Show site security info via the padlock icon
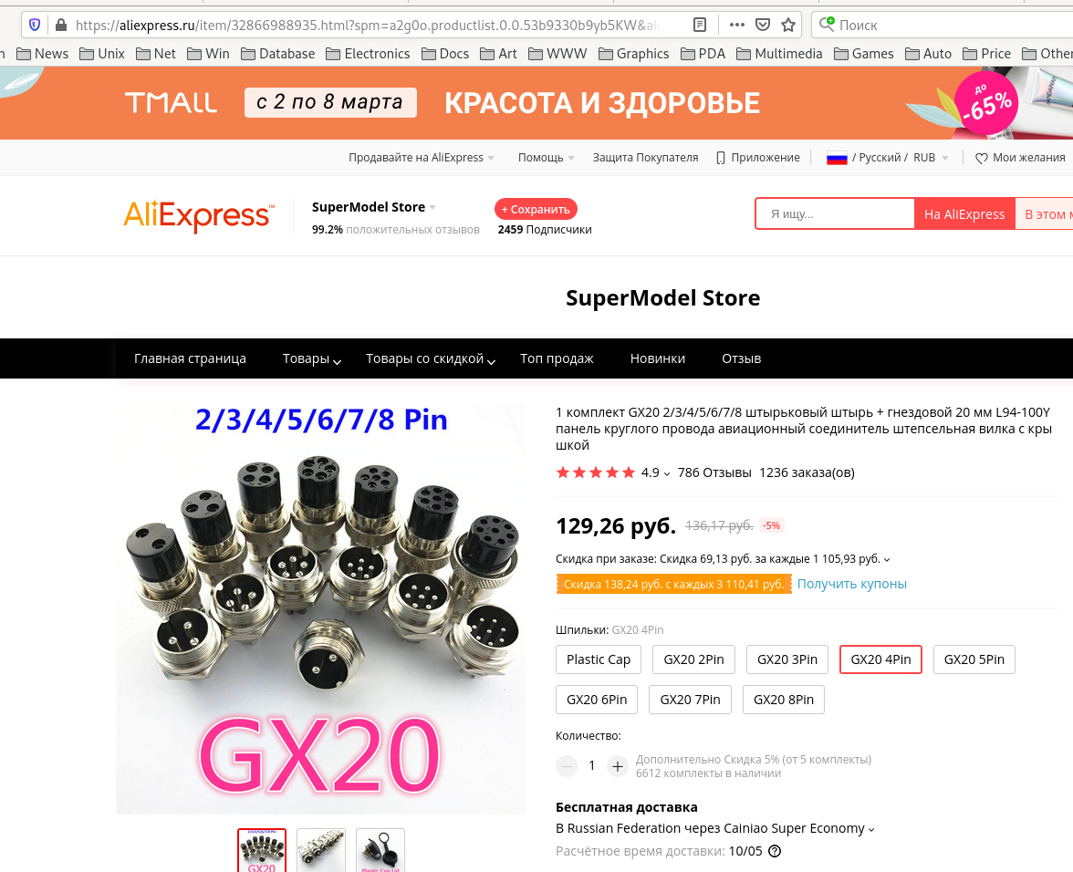Image resolution: width=1073 pixels, height=872 pixels. pyautogui.click(x=61, y=26)
